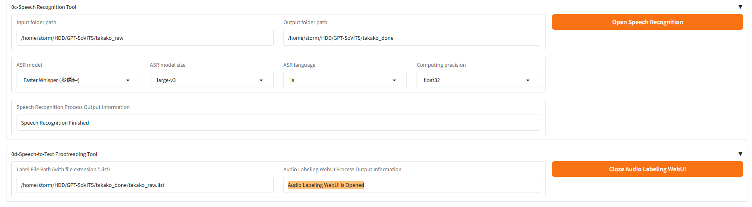
Task: Click the large-v3 model size value
Action: point(166,80)
